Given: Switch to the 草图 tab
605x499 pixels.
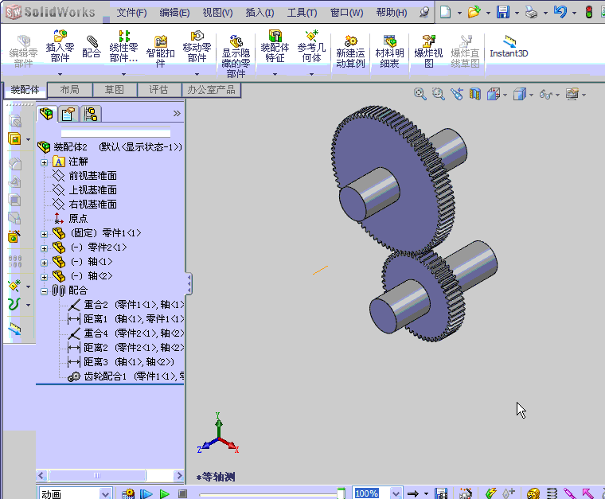Looking at the screenshot, I should point(115,90).
